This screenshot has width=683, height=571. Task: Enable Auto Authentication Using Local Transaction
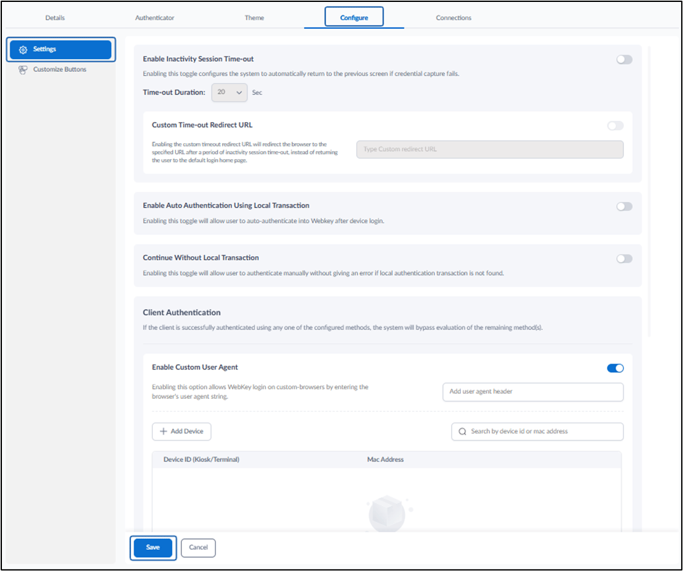tap(624, 206)
